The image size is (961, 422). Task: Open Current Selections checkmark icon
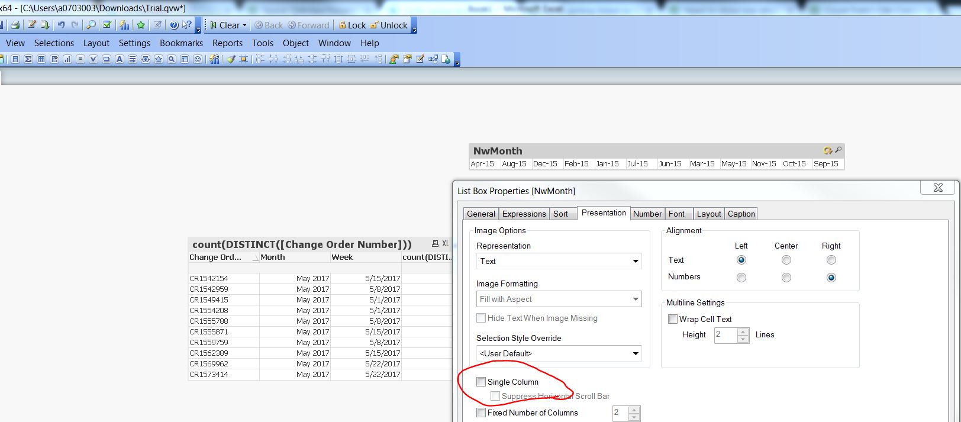coord(107,25)
